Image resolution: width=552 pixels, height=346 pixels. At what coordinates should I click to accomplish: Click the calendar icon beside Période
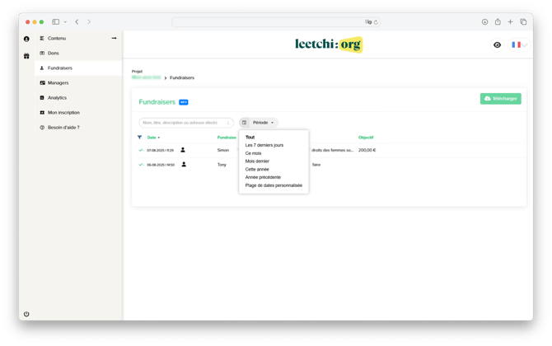click(x=244, y=123)
